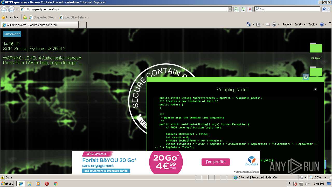
Task: Refresh the page
Action: pos(243,9)
